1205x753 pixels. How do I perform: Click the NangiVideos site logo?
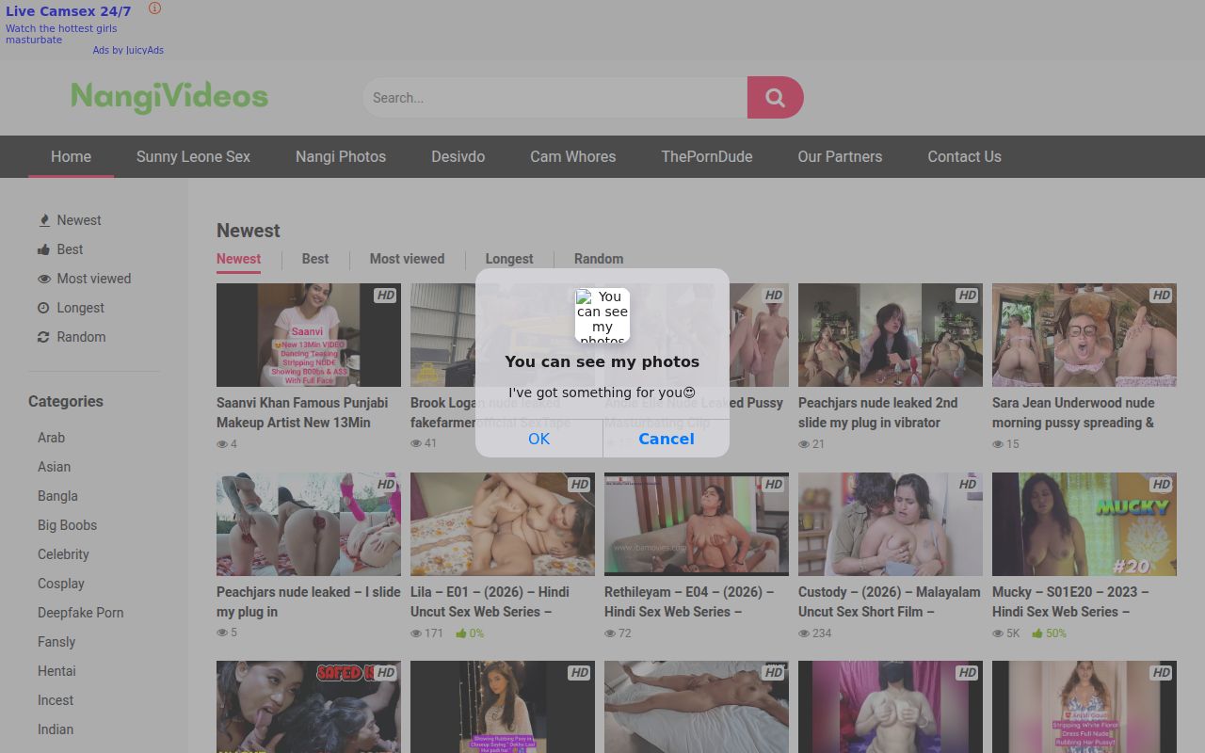point(169,97)
